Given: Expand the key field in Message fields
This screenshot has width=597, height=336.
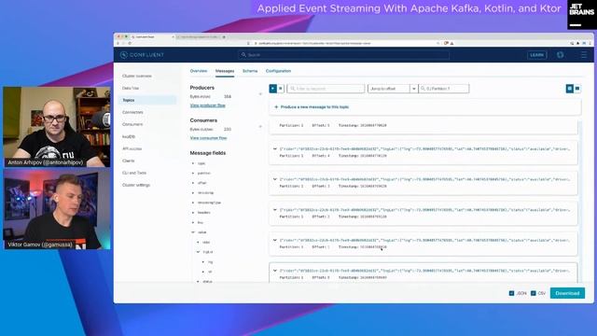Looking at the screenshot, I should 193,222.
